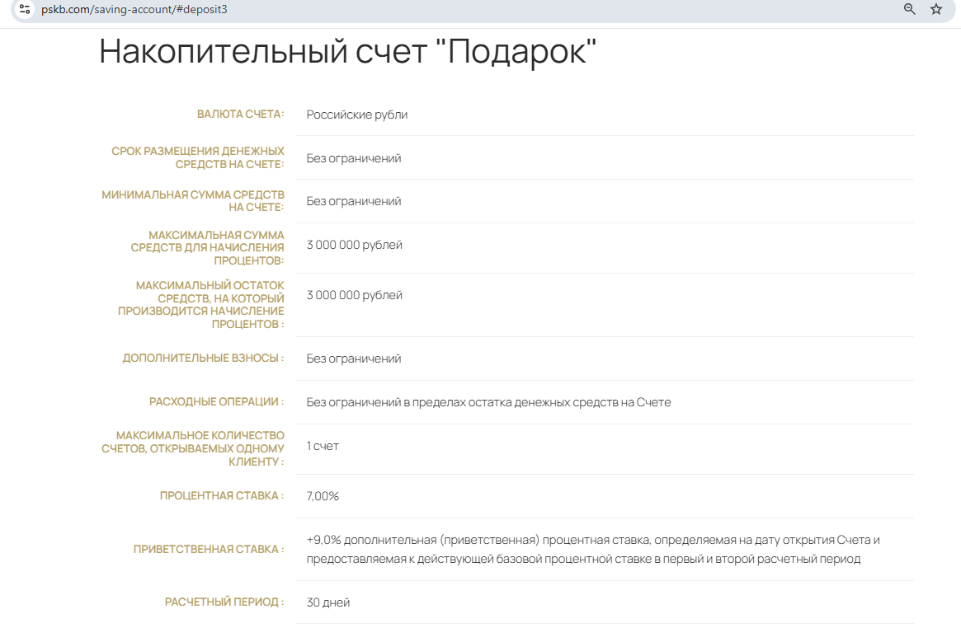961x628 pixels.
Task: Click the text about остатка денежных средств на Счете
Action: point(488,402)
